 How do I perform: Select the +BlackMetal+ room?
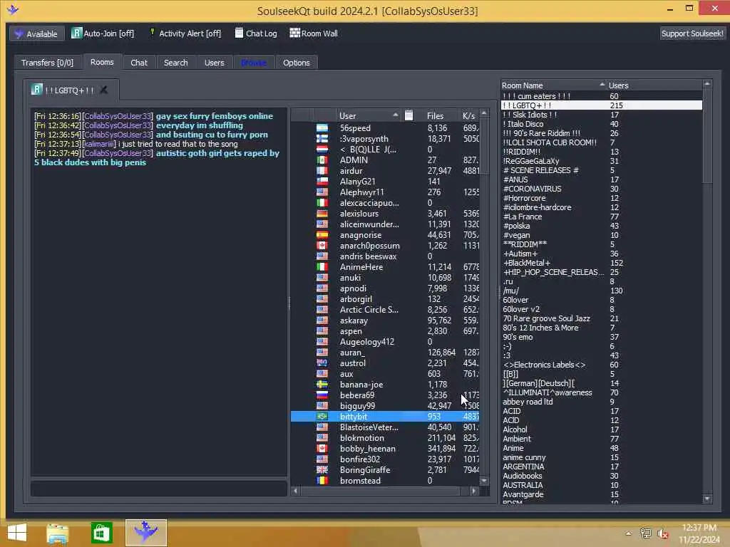point(602,263)
